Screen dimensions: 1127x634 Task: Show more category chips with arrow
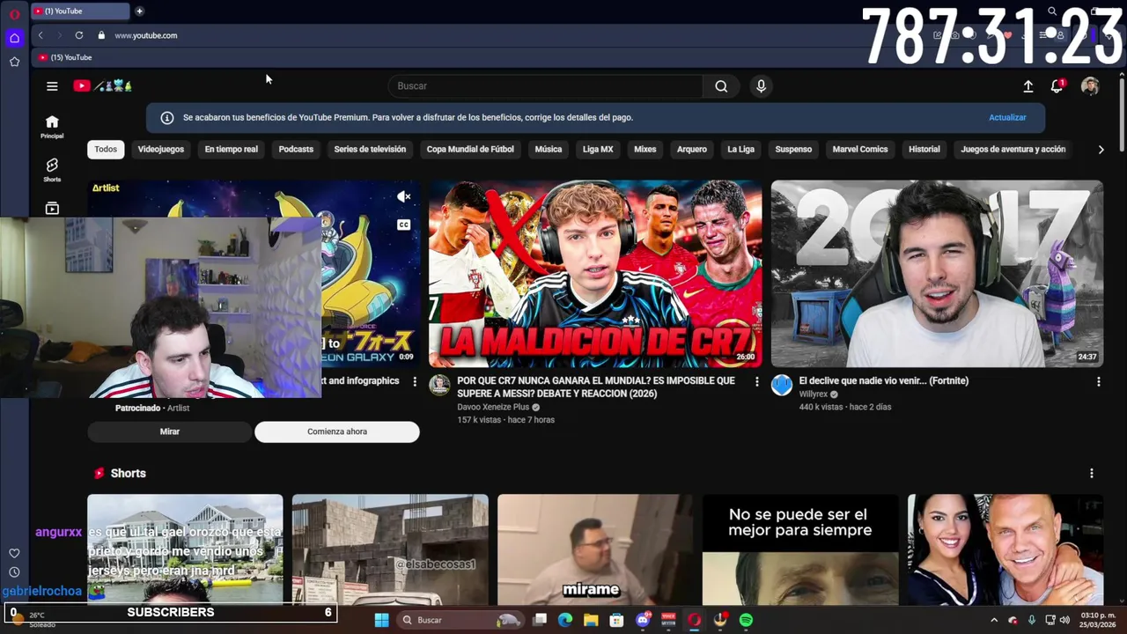pyautogui.click(x=1101, y=150)
